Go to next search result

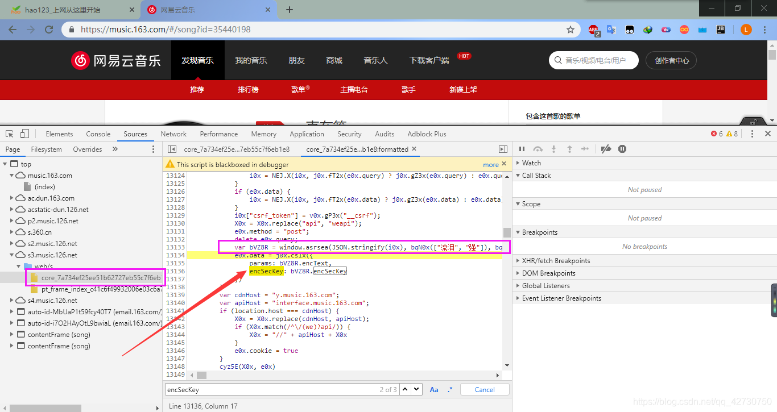click(x=417, y=390)
